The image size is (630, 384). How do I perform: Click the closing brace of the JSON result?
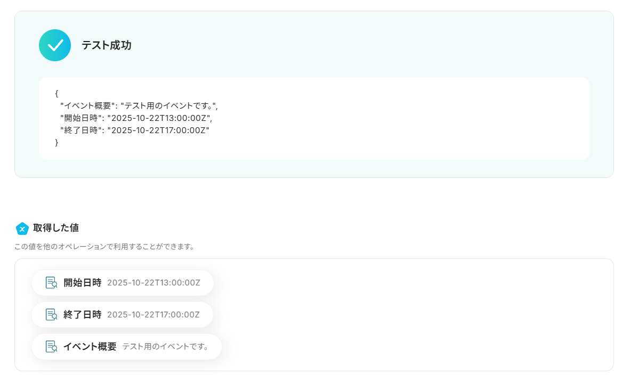pyautogui.click(x=56, y=142)
